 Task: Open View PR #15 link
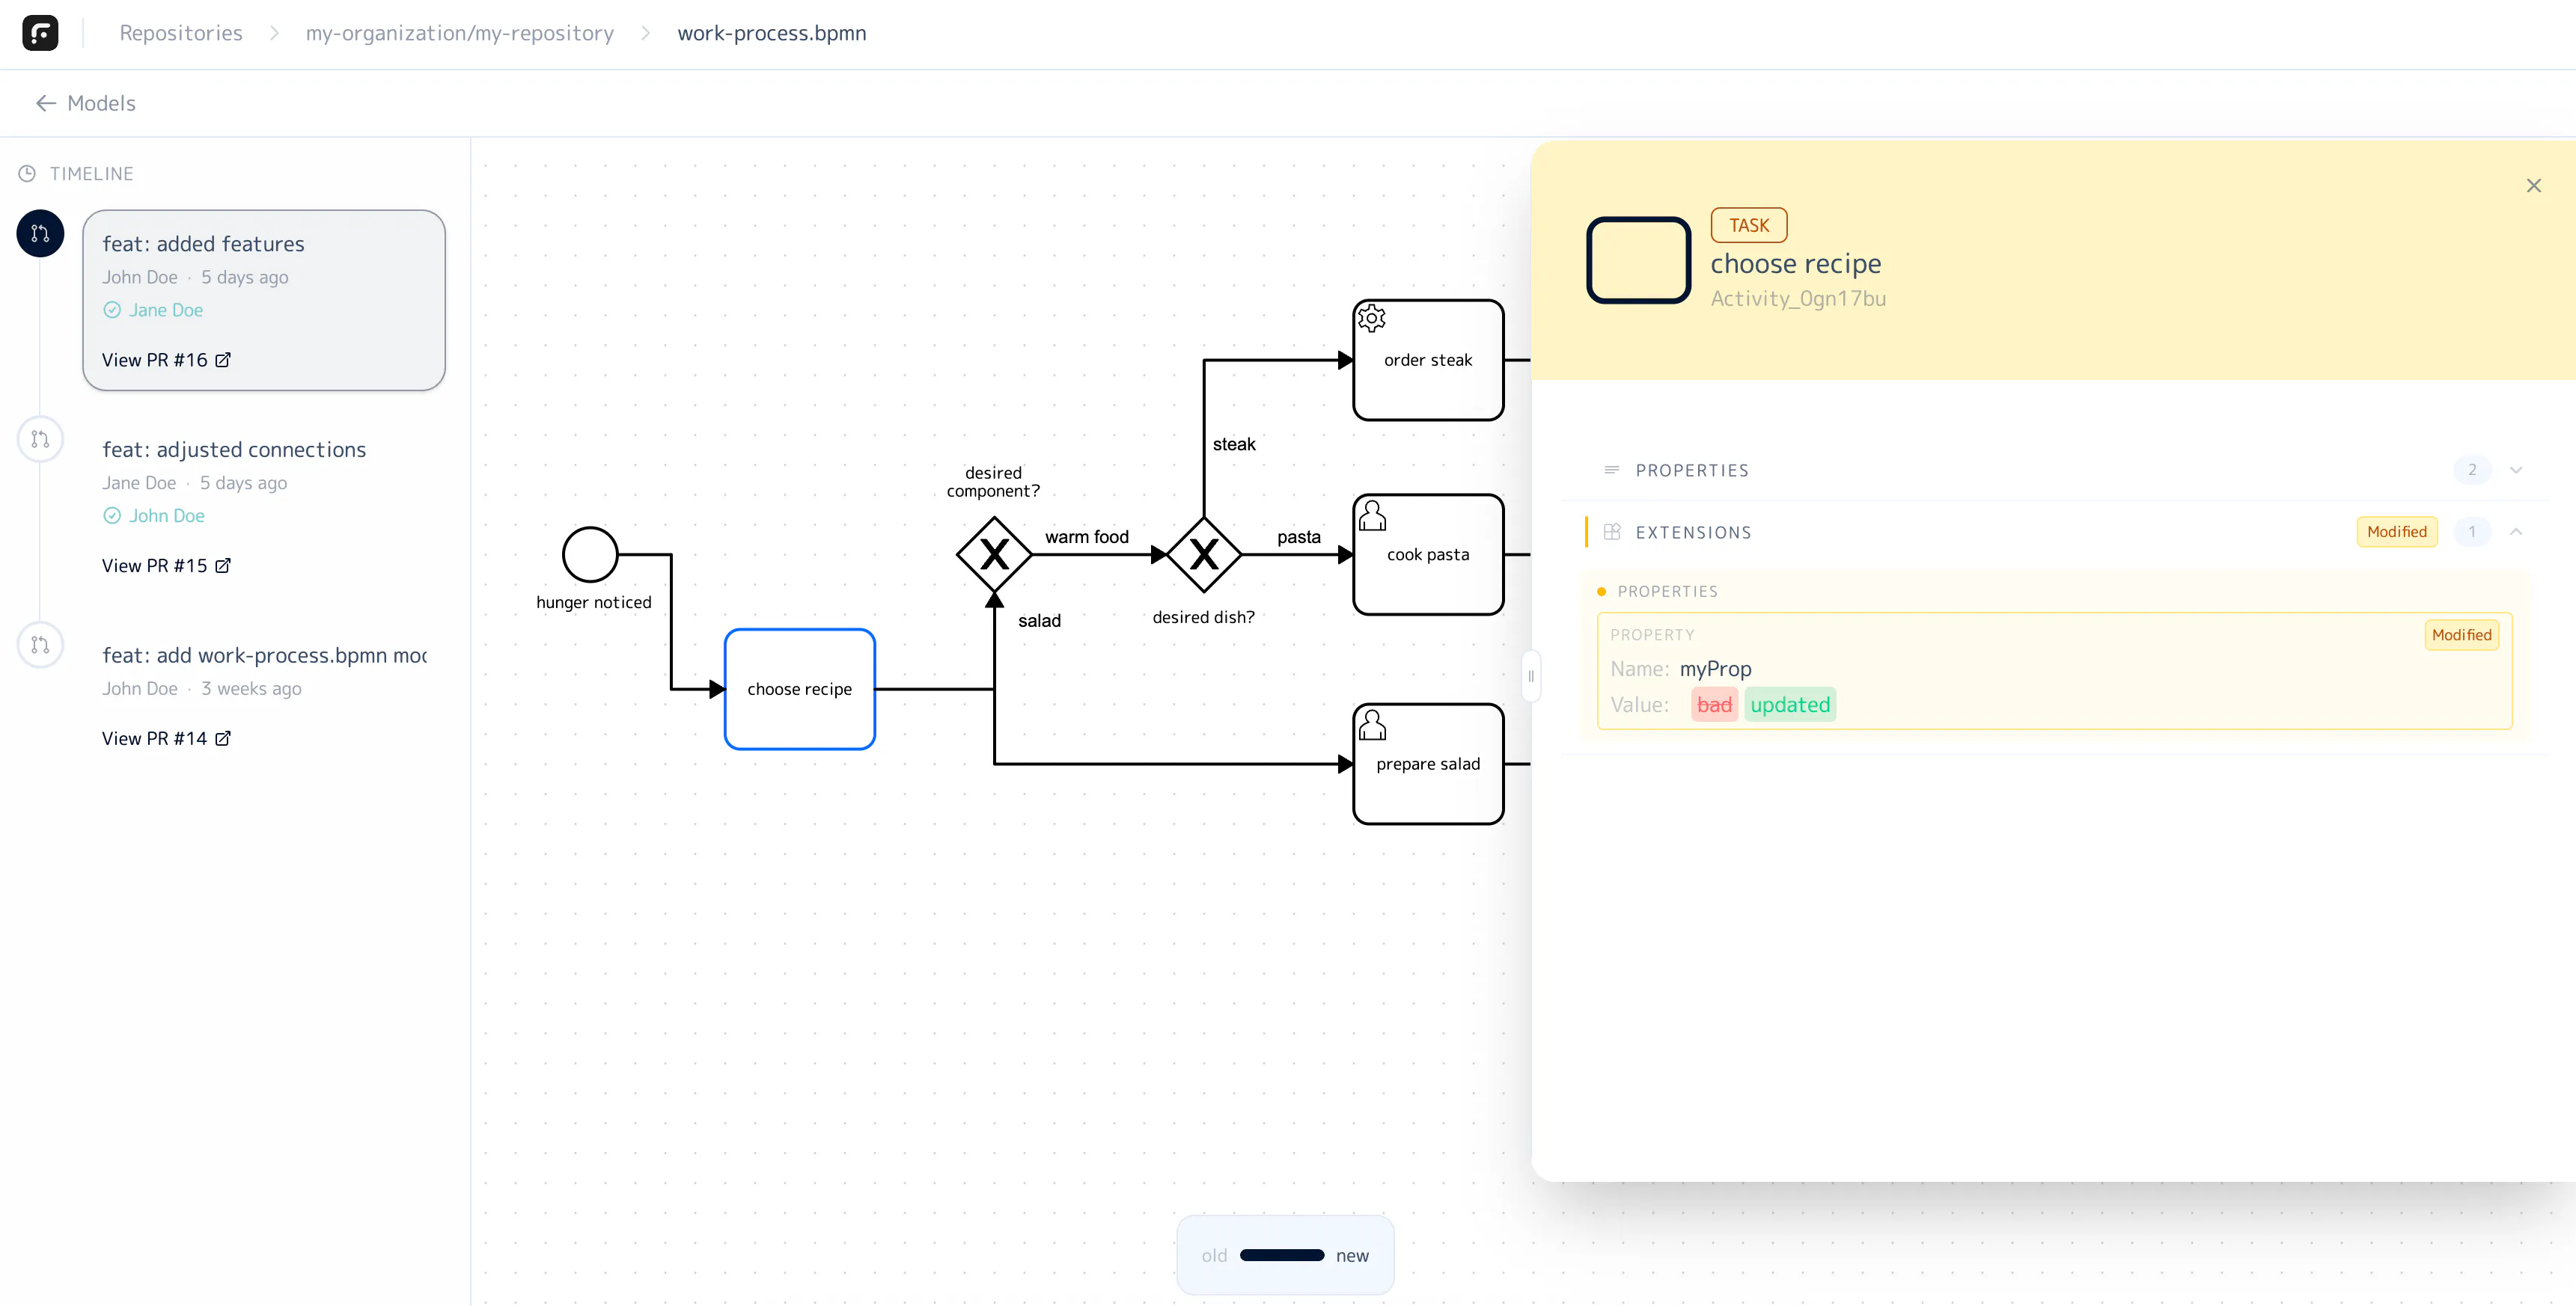(166, 565)
